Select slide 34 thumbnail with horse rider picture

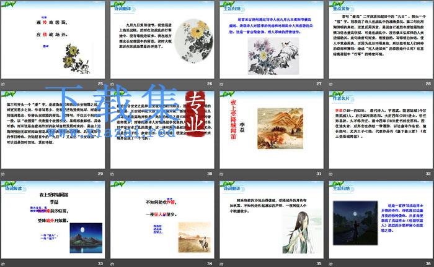[x=162, y=220]
